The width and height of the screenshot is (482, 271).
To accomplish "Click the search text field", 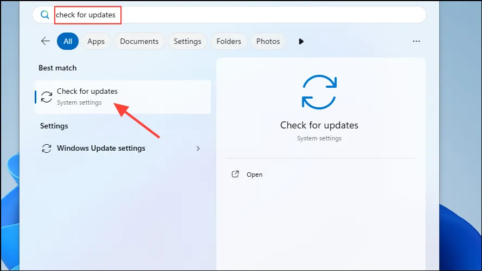I will pyautogui.click(x=229, y=15).
